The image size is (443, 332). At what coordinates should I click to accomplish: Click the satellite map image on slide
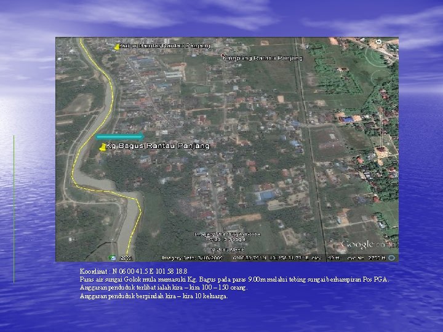click(227, 149)
